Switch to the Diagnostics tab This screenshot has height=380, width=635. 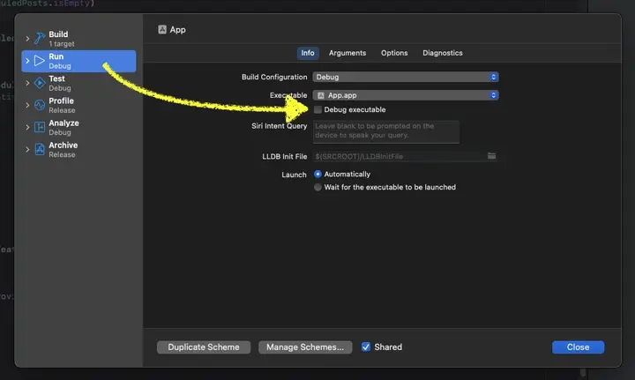tap(442, 53)
